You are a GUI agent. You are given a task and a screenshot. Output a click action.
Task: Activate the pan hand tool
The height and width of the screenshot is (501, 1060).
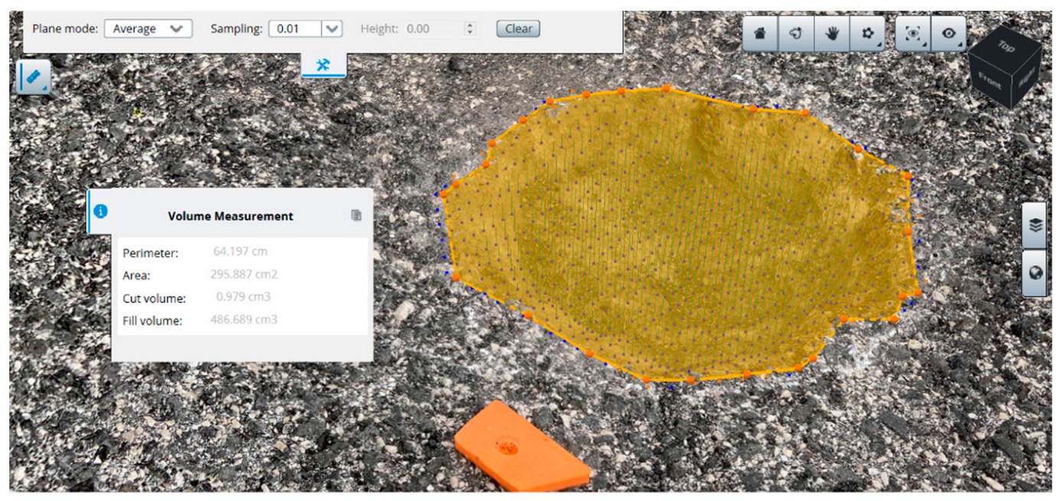(x=832, y=34)
